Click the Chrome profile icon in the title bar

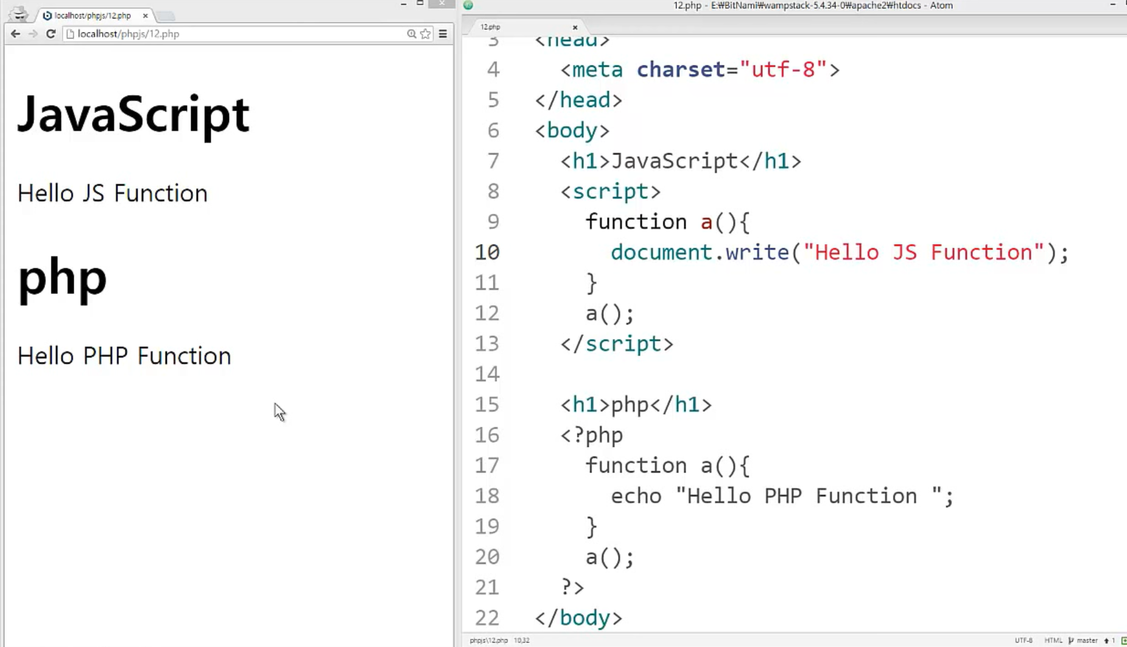tap(19, 13)
